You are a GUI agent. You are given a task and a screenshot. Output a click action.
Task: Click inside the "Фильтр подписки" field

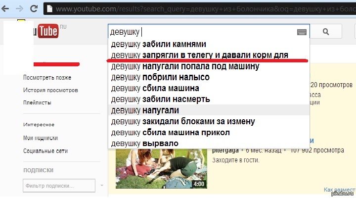point(58,186)
